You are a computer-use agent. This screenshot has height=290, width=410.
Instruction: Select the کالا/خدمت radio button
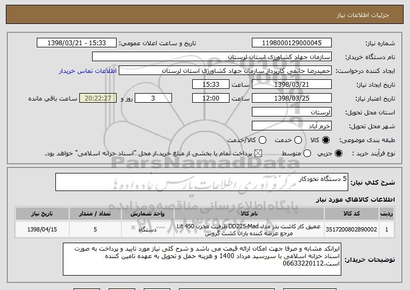[263, 140]
